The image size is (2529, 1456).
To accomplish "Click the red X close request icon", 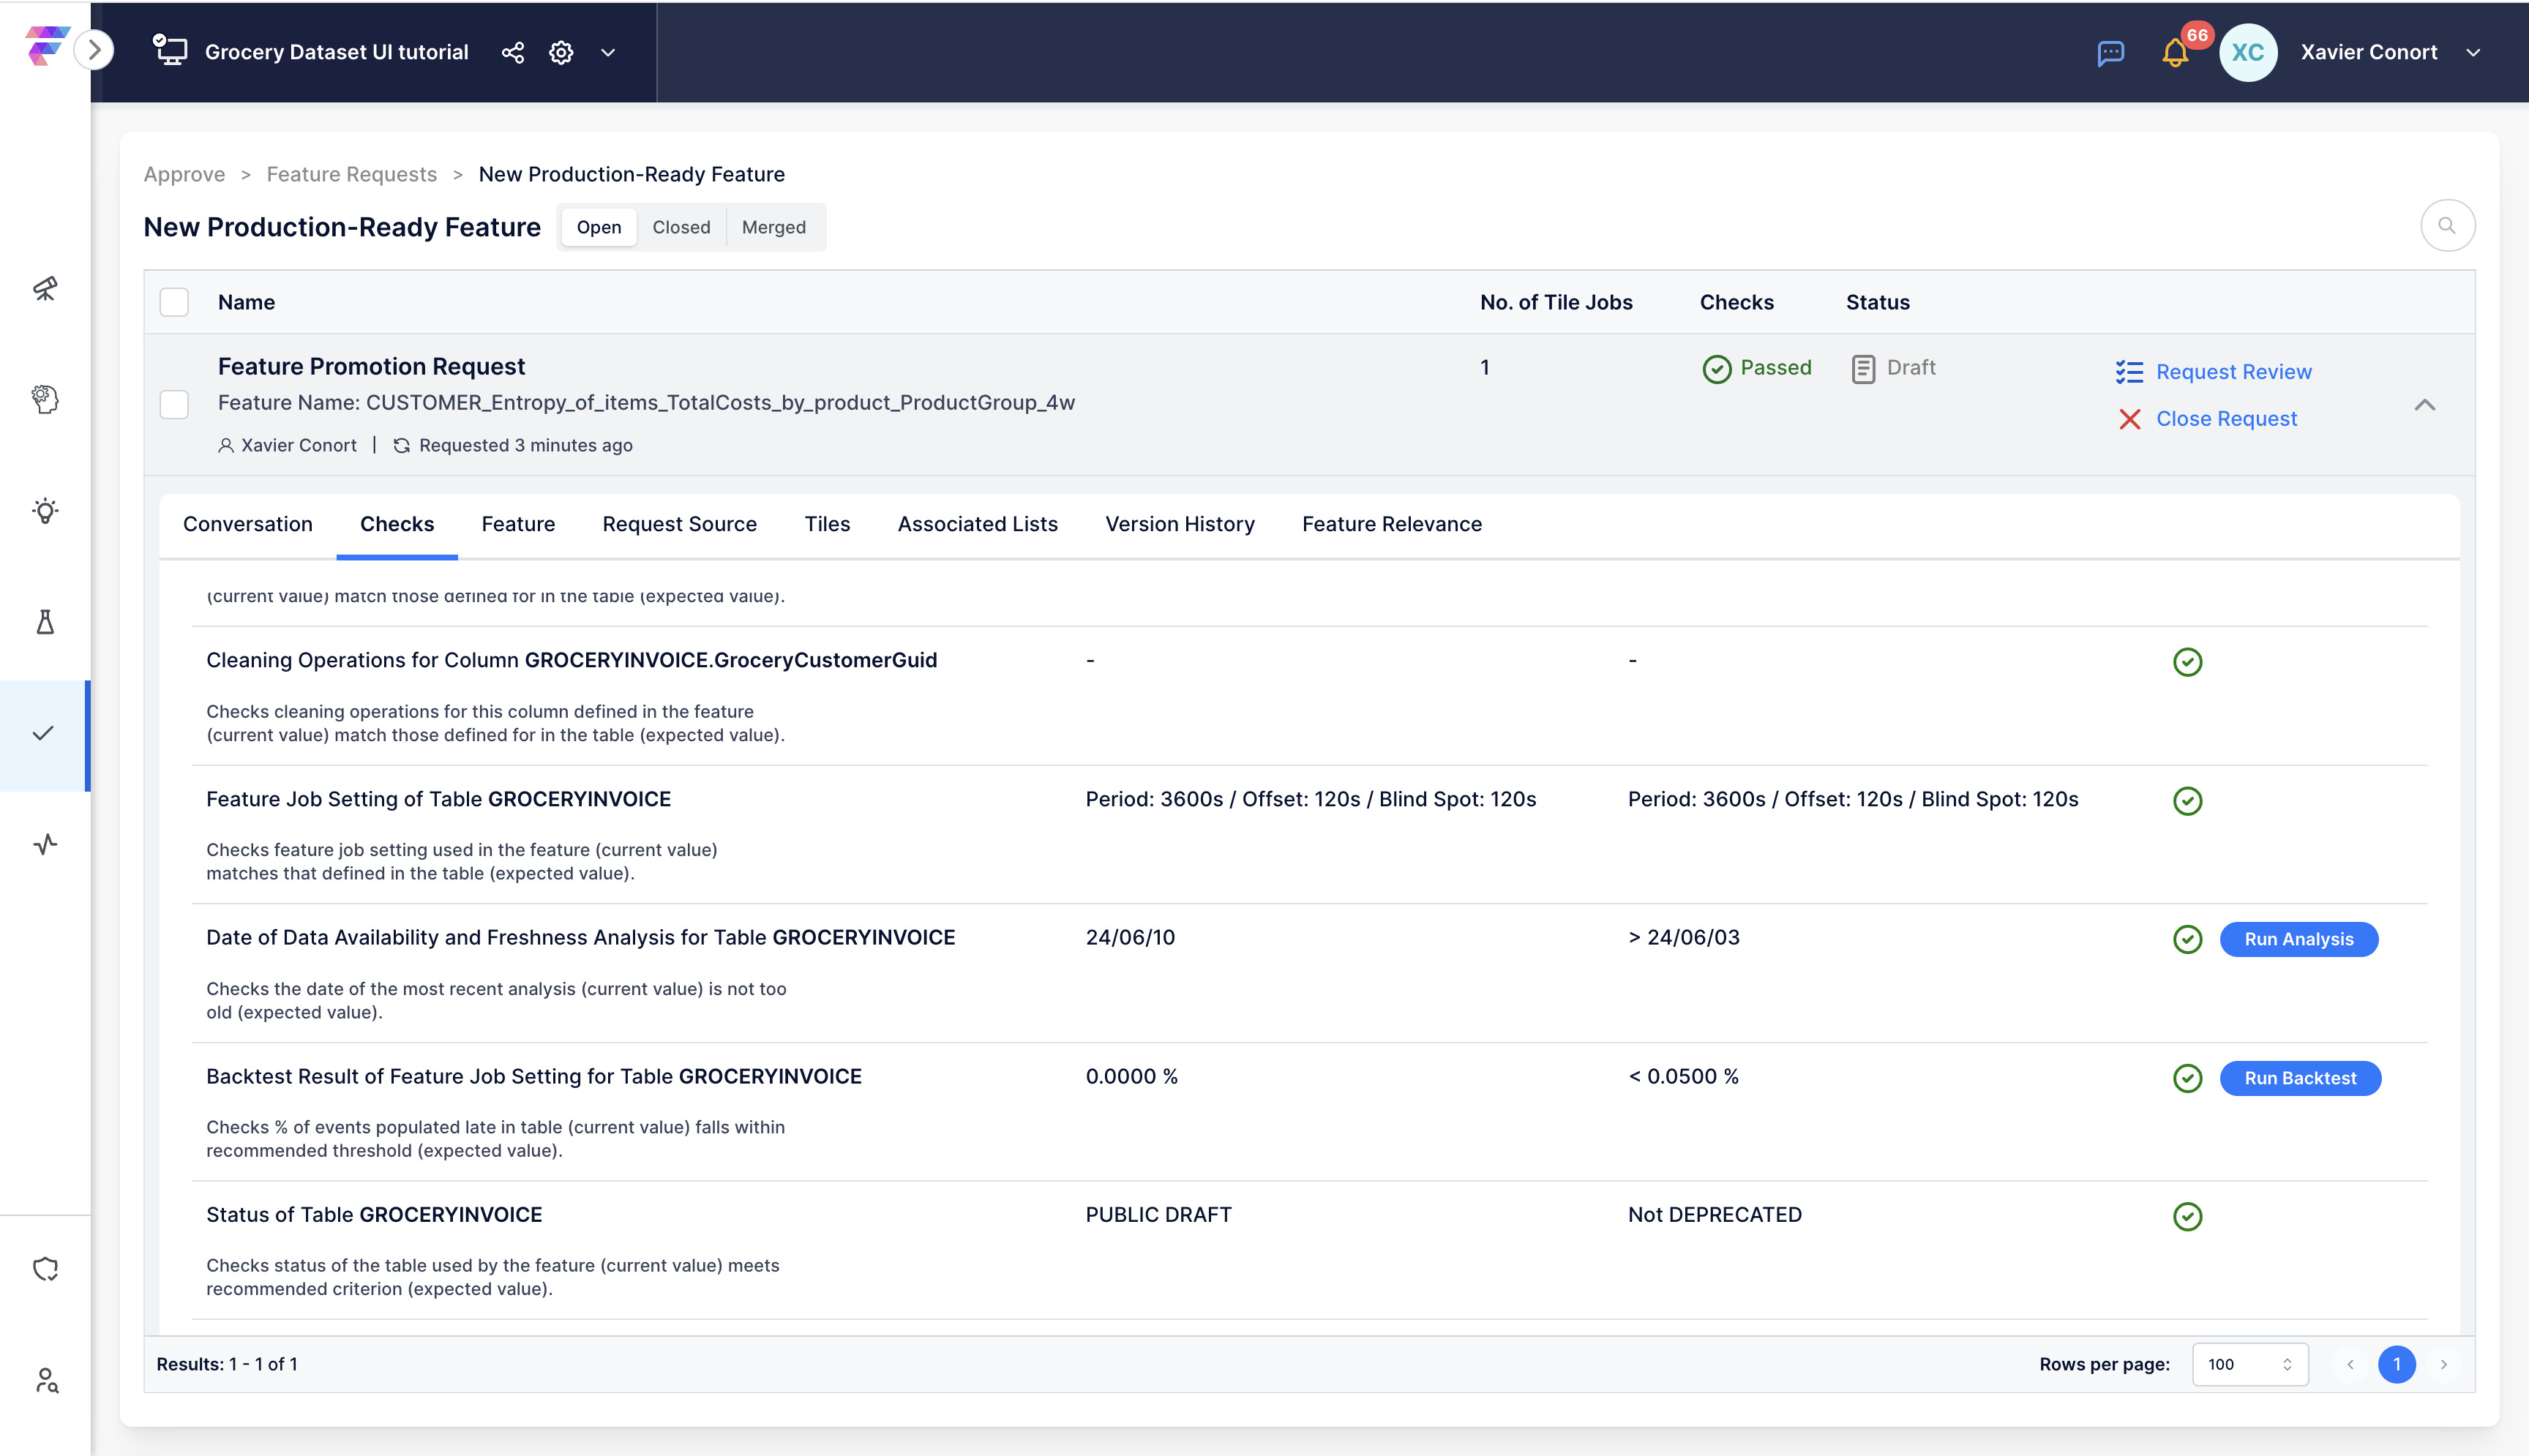I will point(2129,419).
